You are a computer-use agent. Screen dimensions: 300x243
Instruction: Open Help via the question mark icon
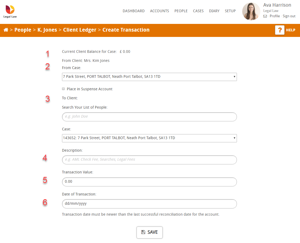(280, 30)
